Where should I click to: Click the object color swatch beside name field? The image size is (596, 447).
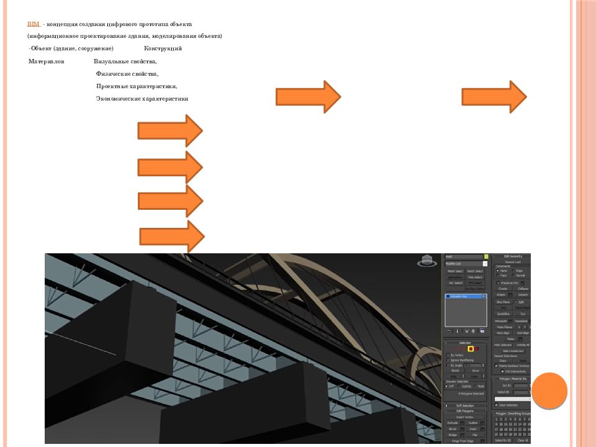pos(486,256)
